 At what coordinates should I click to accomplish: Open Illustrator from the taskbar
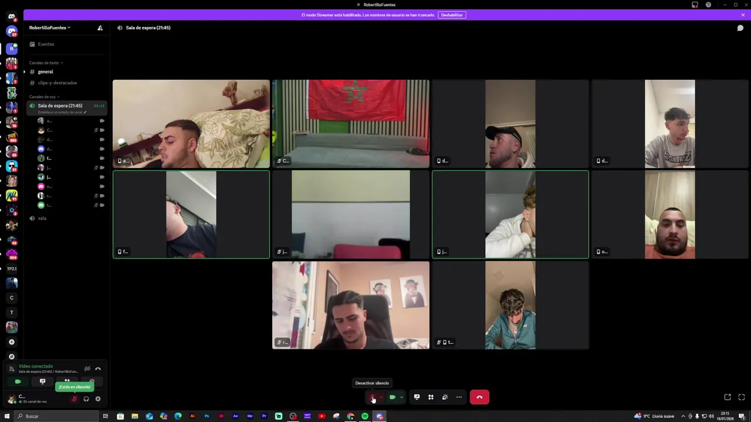tap(192, 416)
